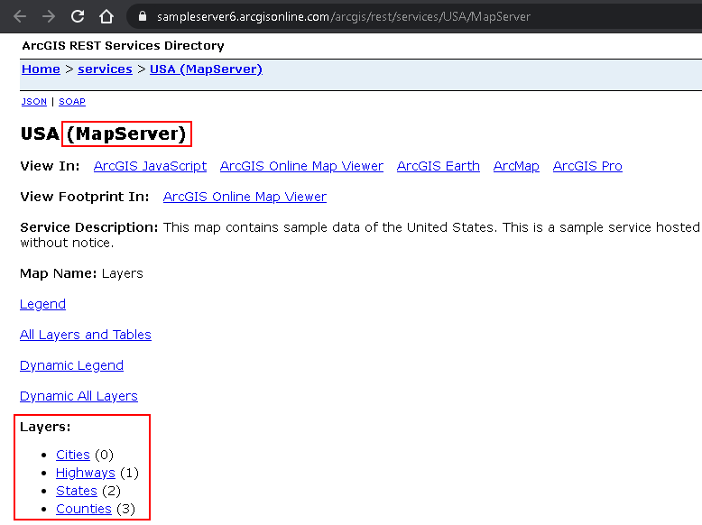Open the SOAP link

[72, 102]
